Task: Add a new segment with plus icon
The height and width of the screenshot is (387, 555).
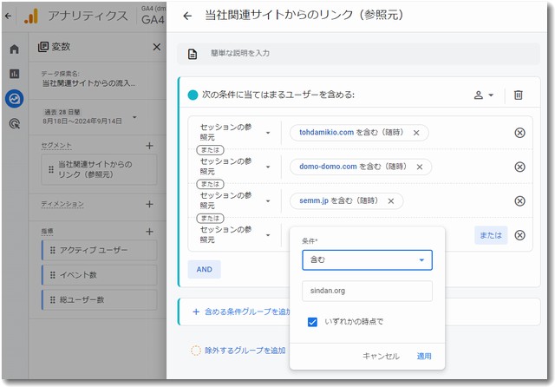Action: (x=149, y=146)
